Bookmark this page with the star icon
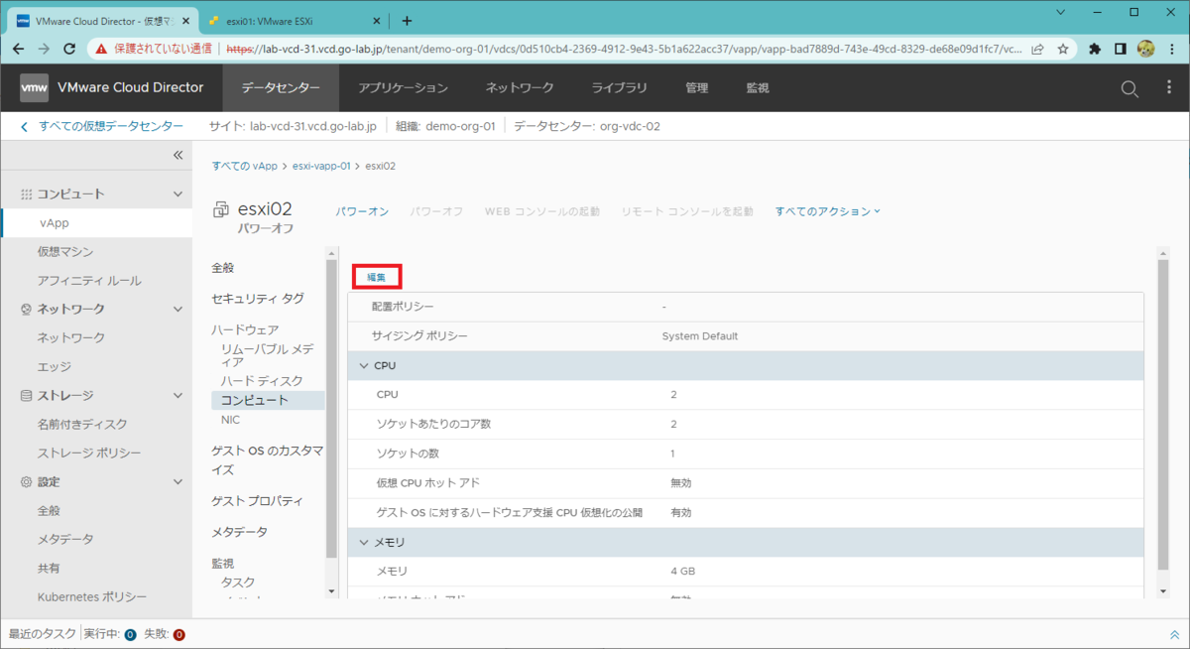The image size is (1190, 649). point(1063,48)
